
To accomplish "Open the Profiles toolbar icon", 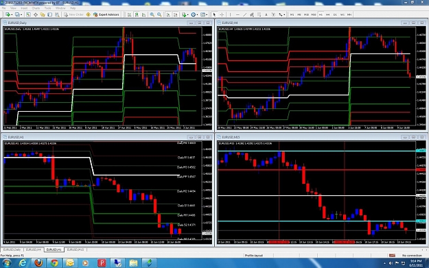I will (x=18, y=14).
